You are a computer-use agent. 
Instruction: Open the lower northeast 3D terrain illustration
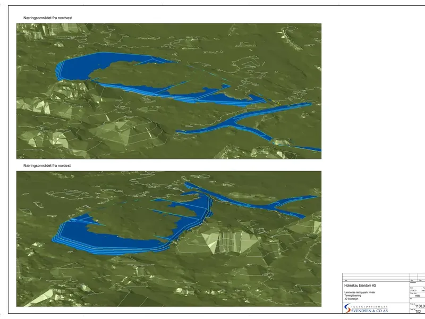[169, 239]
